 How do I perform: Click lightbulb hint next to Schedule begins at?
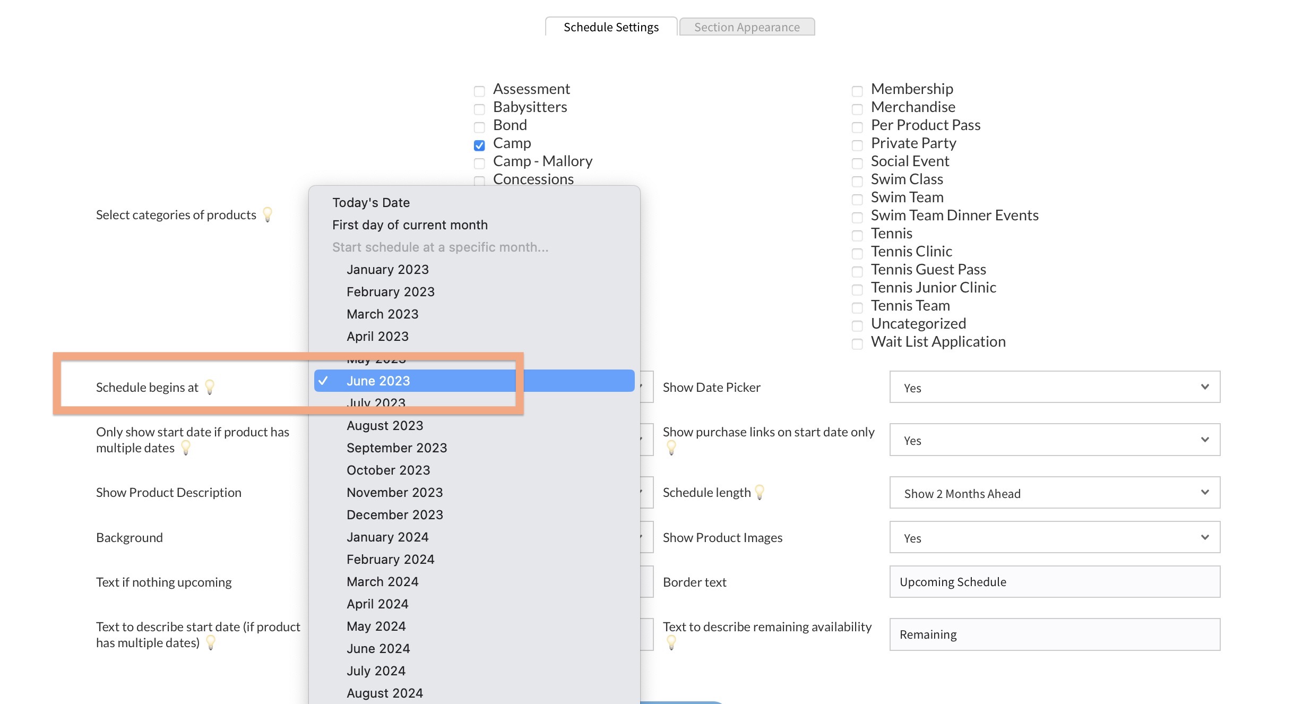coord(210,387)
